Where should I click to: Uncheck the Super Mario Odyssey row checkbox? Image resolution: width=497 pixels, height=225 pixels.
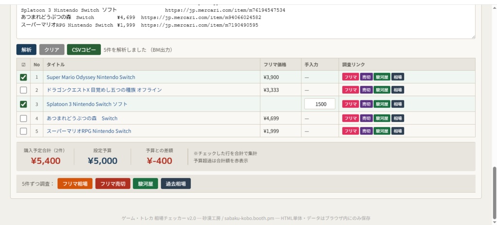coord(23,77)
